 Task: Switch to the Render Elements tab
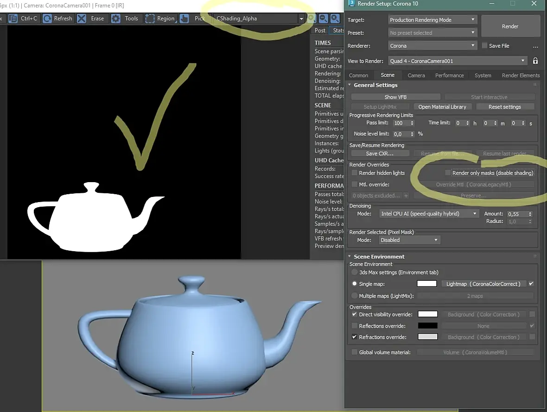pyautogui.click(x=521, y=75)
